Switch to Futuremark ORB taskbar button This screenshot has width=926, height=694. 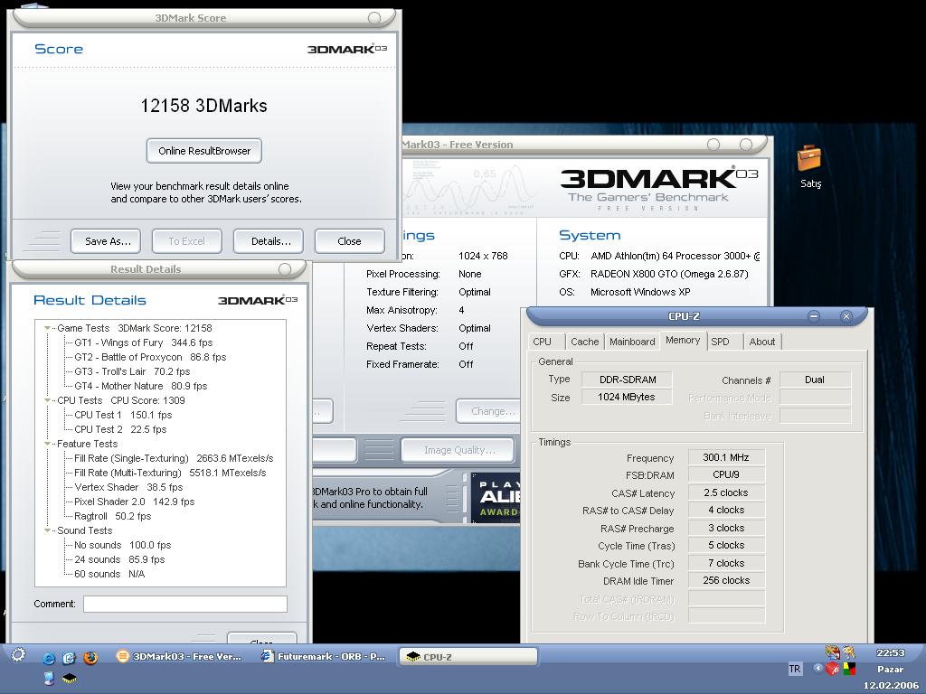324,656
